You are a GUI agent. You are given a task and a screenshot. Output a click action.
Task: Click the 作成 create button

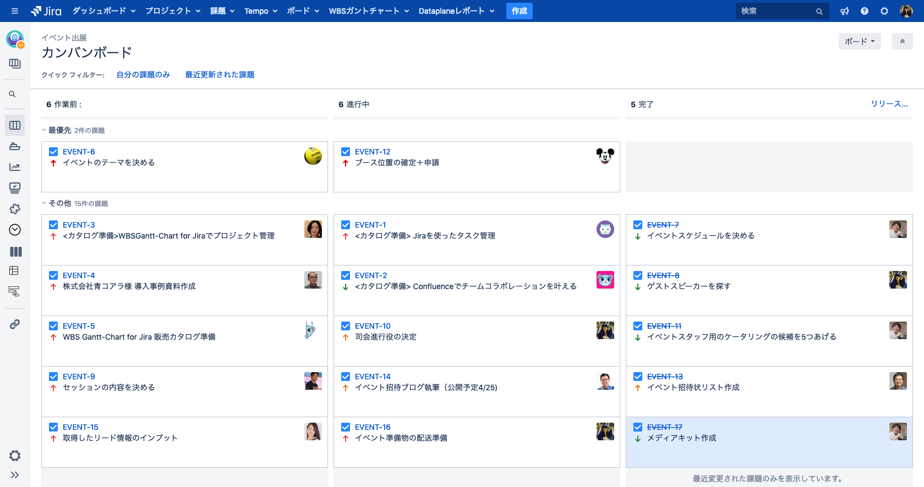click(520, 11)
